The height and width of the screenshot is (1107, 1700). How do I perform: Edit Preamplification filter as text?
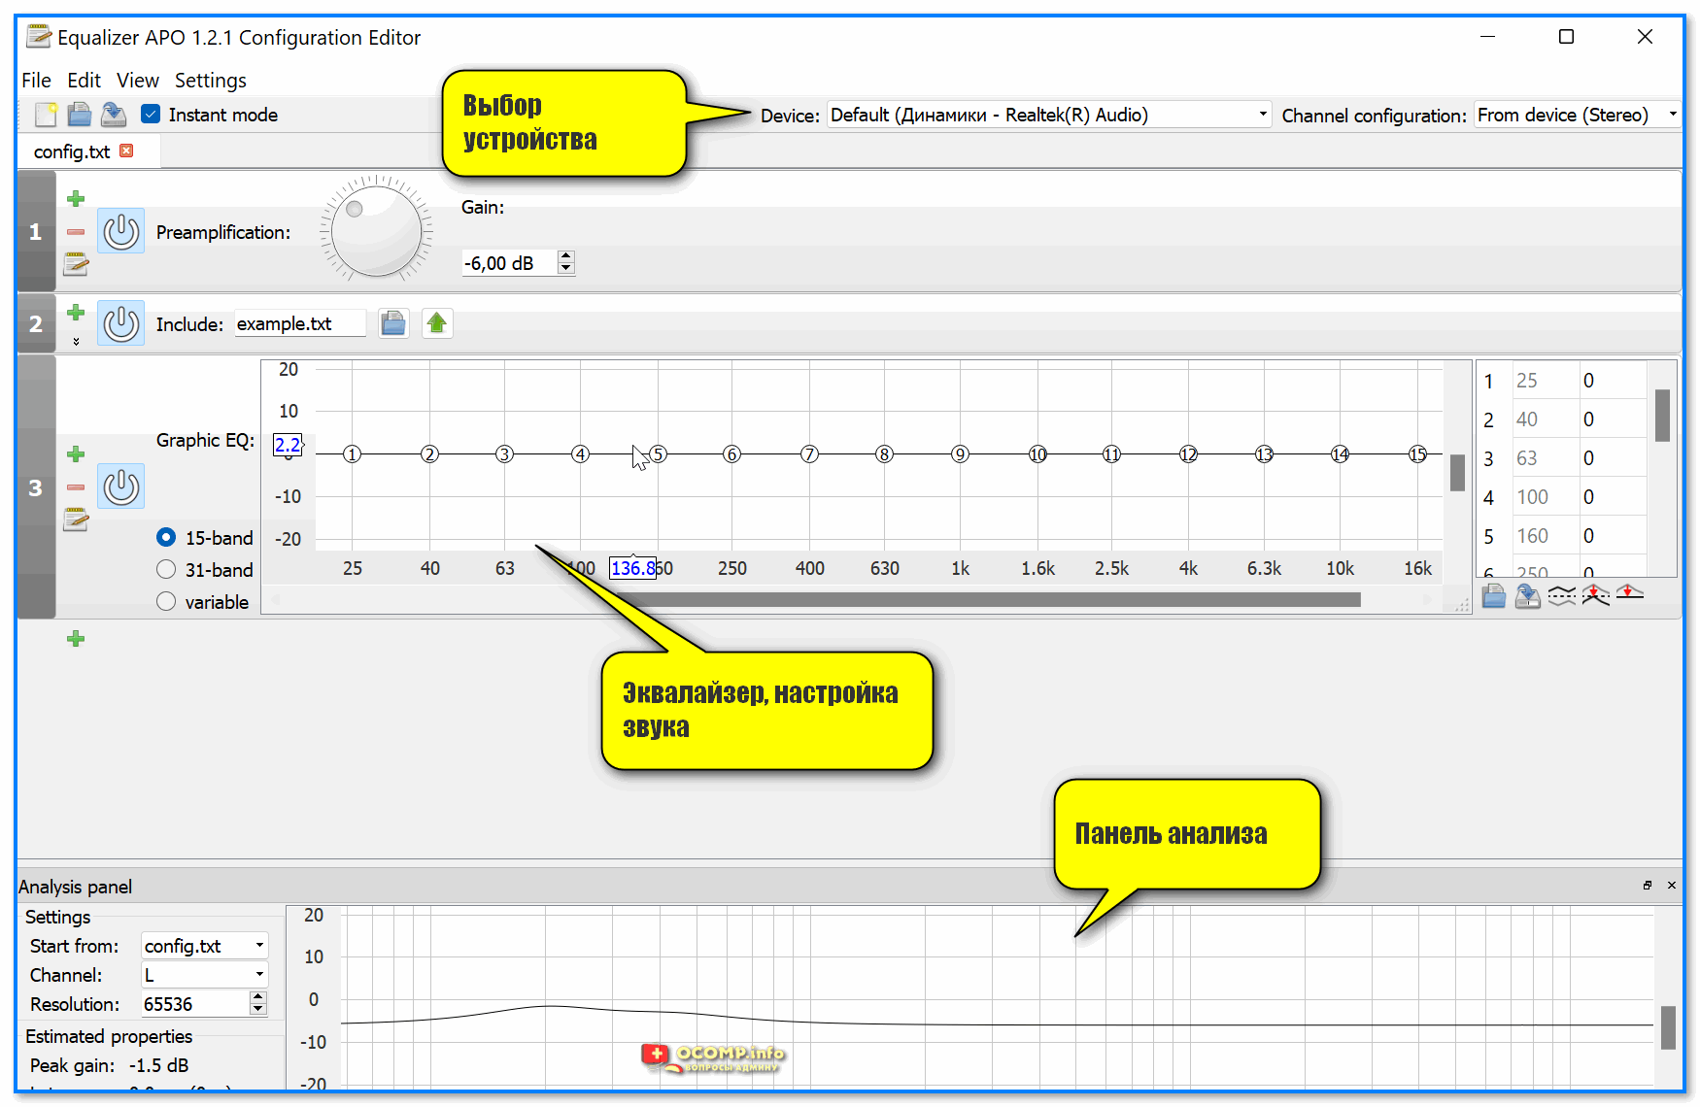click(x=76, y=263)
